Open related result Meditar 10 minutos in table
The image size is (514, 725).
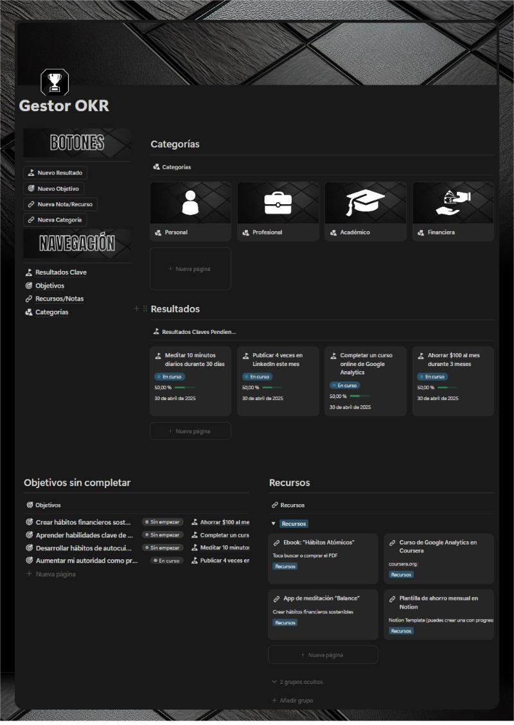[x=220, y=548]
